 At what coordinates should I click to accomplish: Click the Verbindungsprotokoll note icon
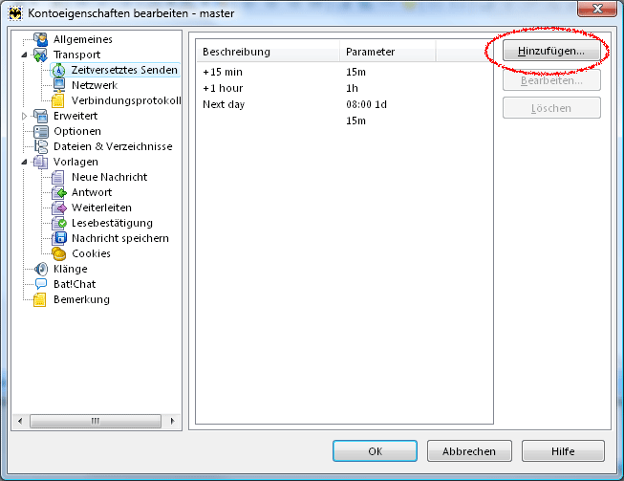coord(58,100)
